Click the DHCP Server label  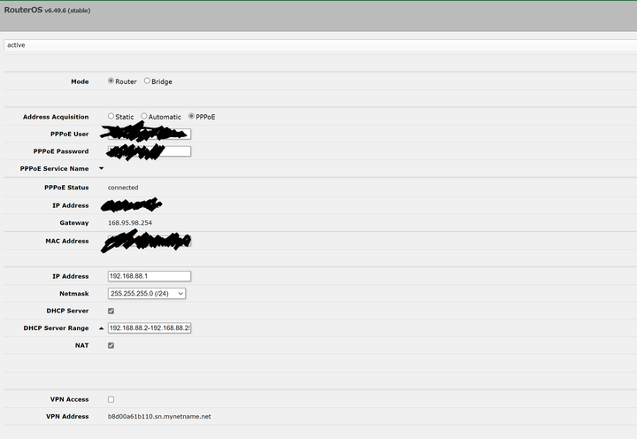coord(67,311)
